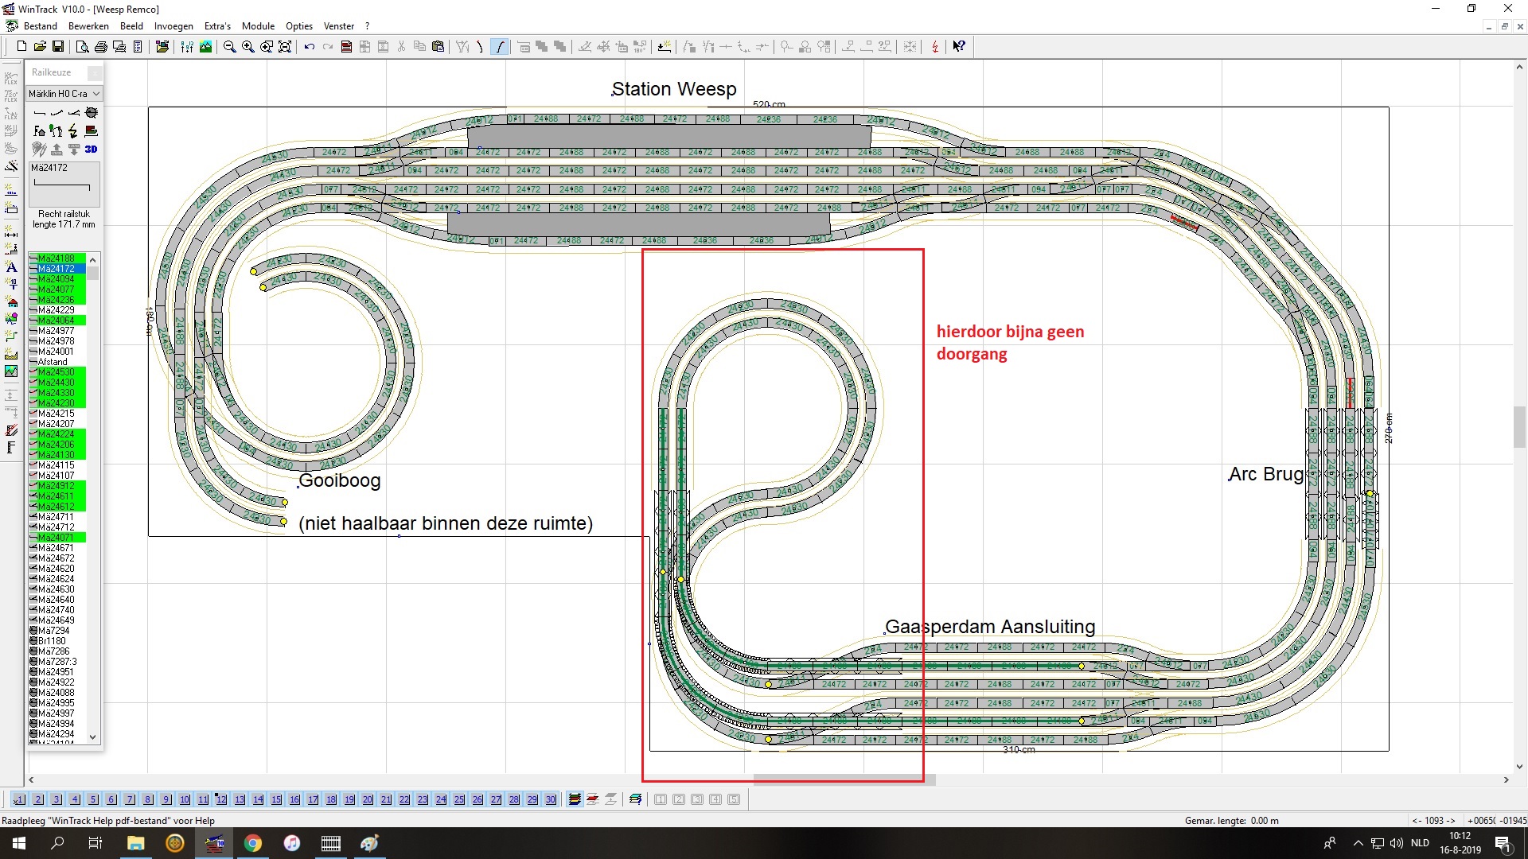Open the Märklin H0 C-rail system dropdown
This screenshot has height=859, width=1528.
64,93
